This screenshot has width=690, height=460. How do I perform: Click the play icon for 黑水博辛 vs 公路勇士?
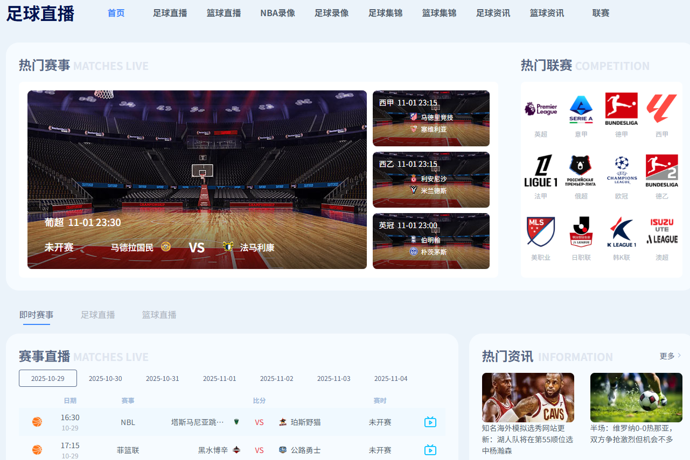pyautogui.click(x=430, y=450)
